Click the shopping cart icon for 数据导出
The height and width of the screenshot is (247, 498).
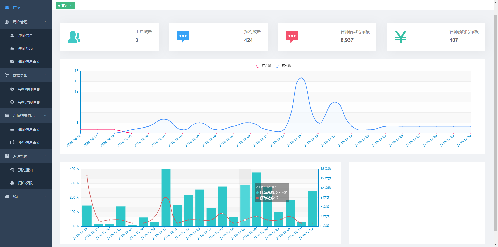pyautogui.click(x=7, y=75)
